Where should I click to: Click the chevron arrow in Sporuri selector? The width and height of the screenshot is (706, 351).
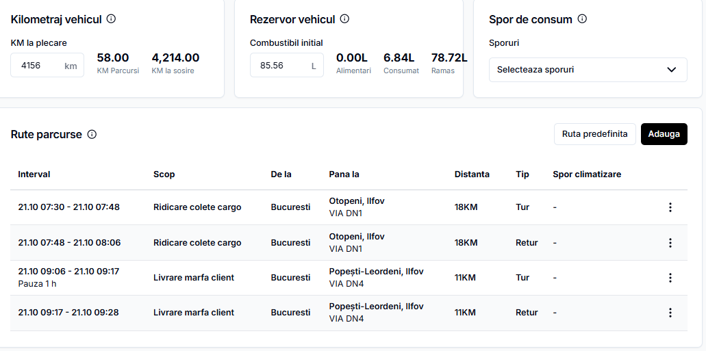pos(671,70)
